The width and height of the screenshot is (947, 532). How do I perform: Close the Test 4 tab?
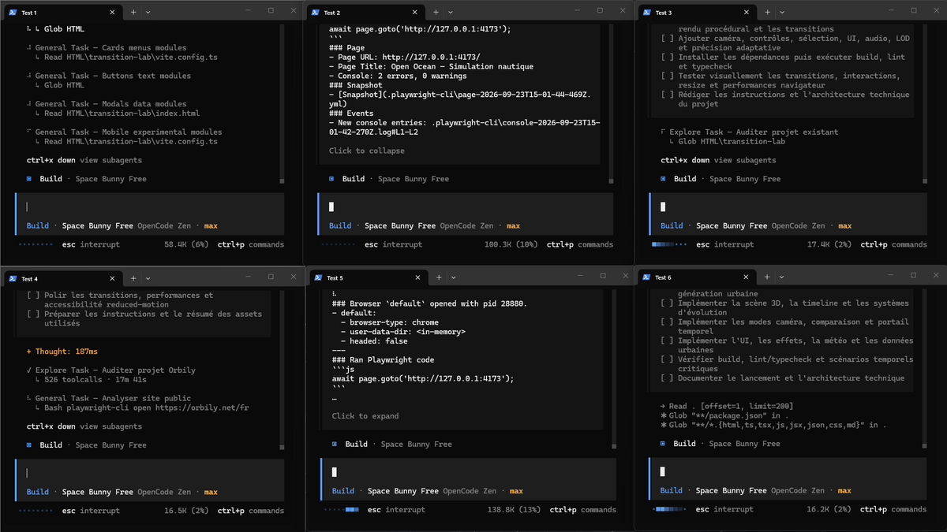(x=112, y=278)
